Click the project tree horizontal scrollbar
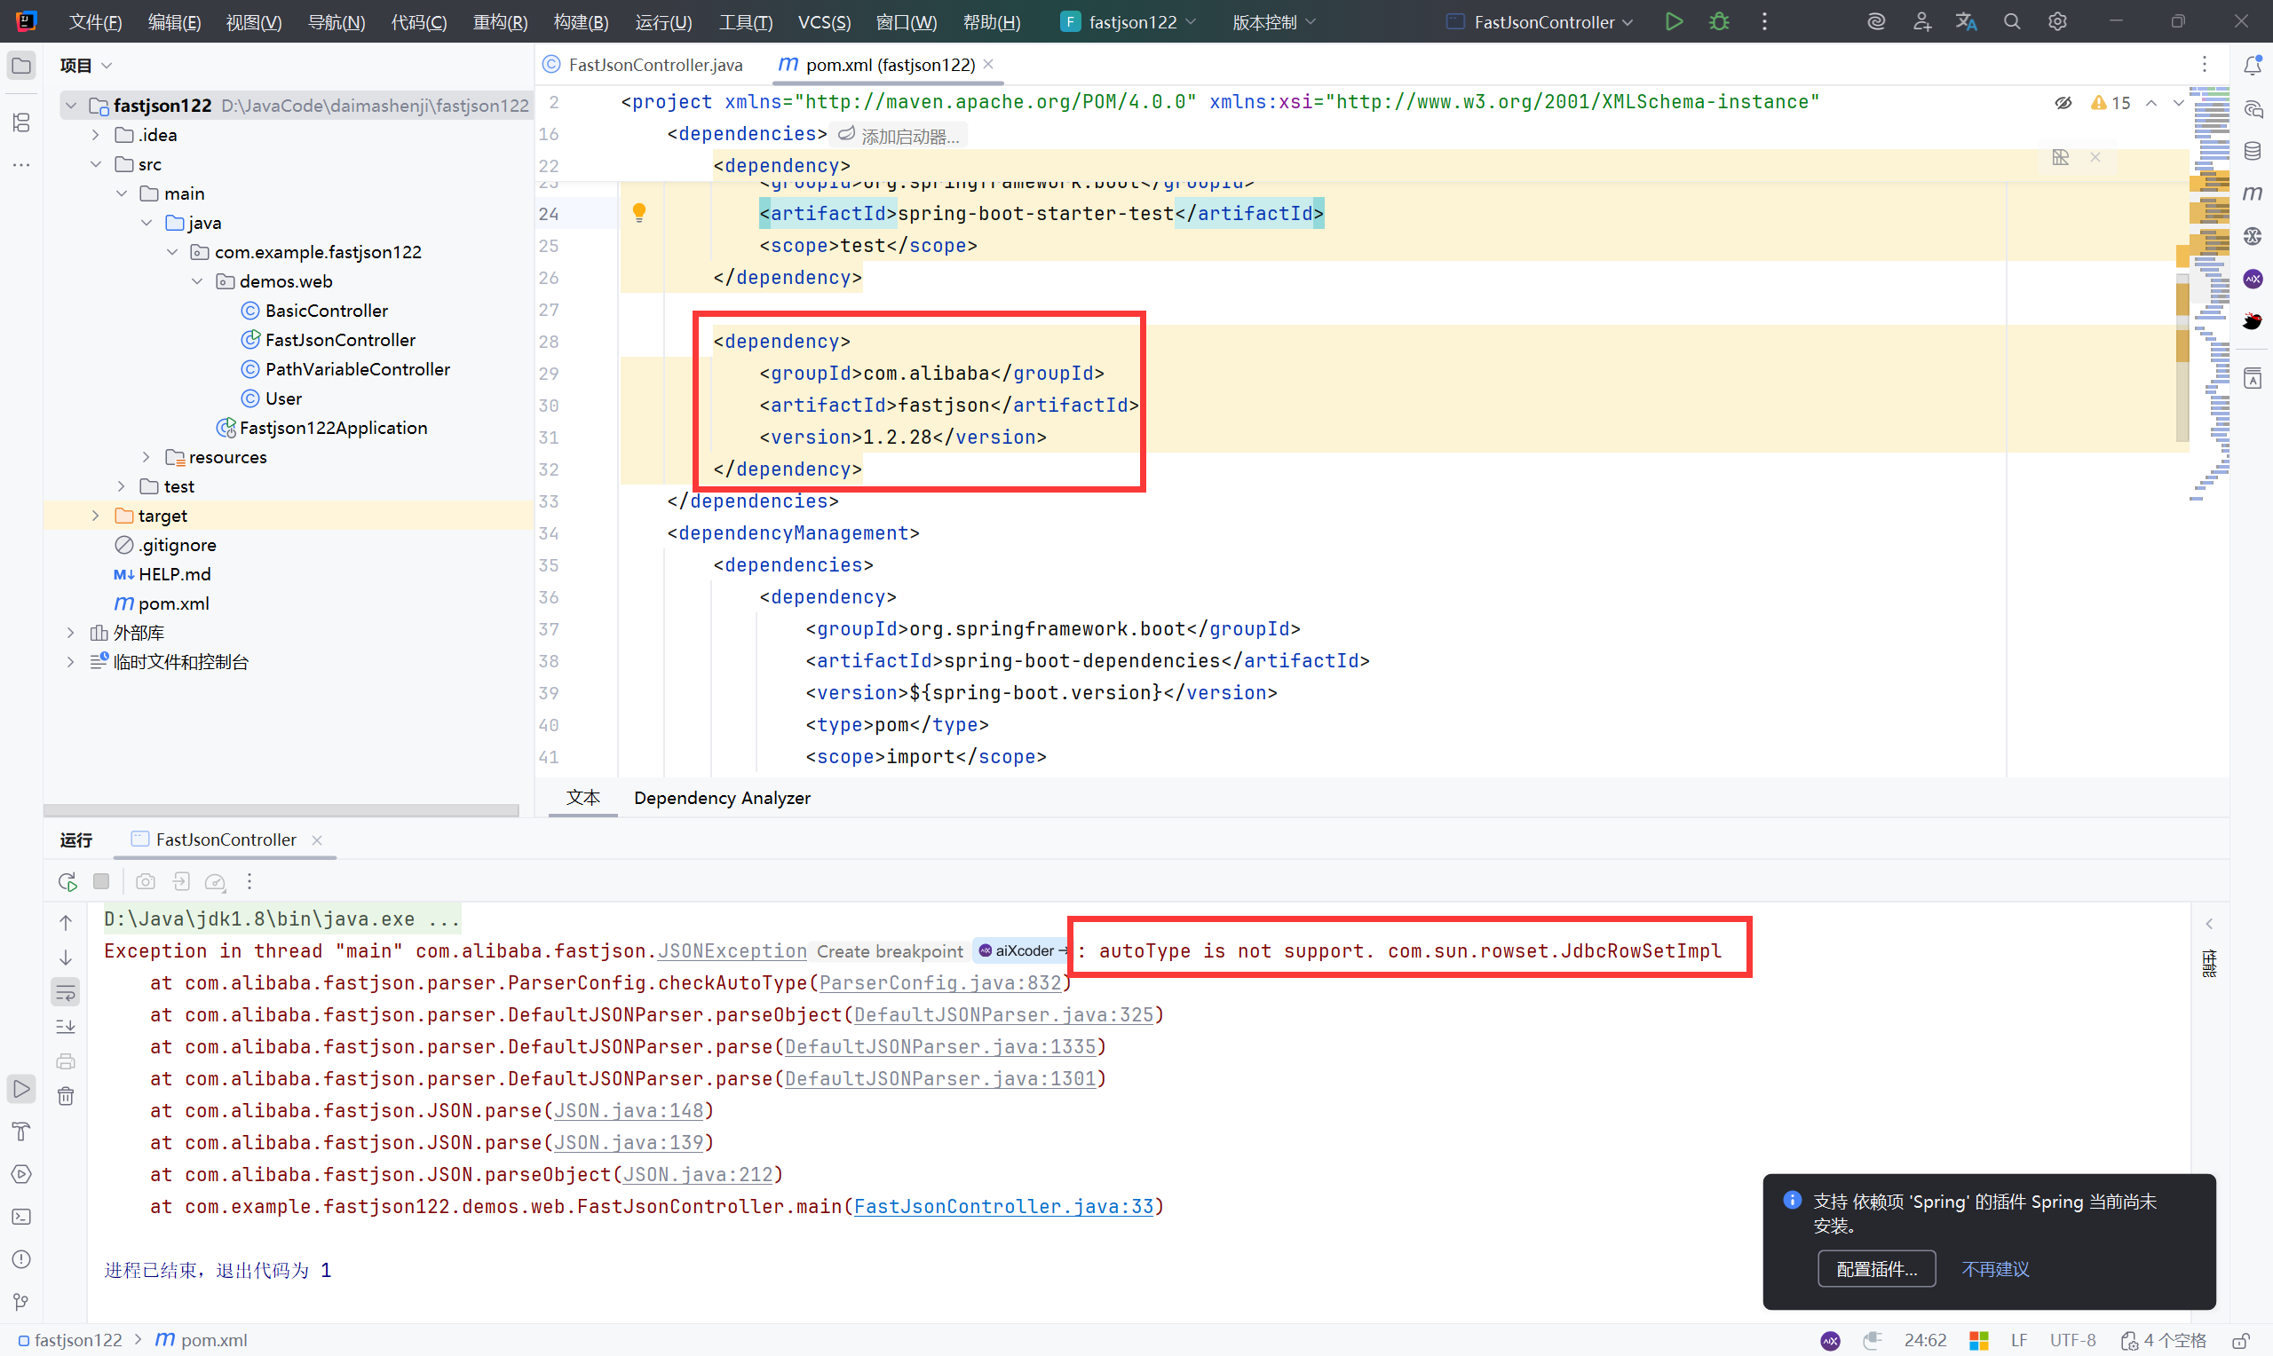The width and height of the screenshot is (2273, 1356). pos(281,810)
